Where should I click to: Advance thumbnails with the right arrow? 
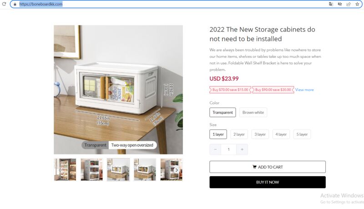click(x=177, y=170)
